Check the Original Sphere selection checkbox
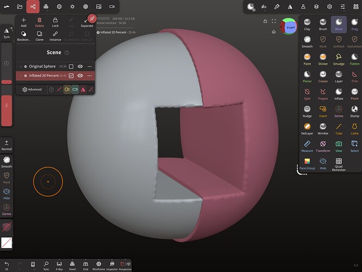 click(x=71, y=66)
